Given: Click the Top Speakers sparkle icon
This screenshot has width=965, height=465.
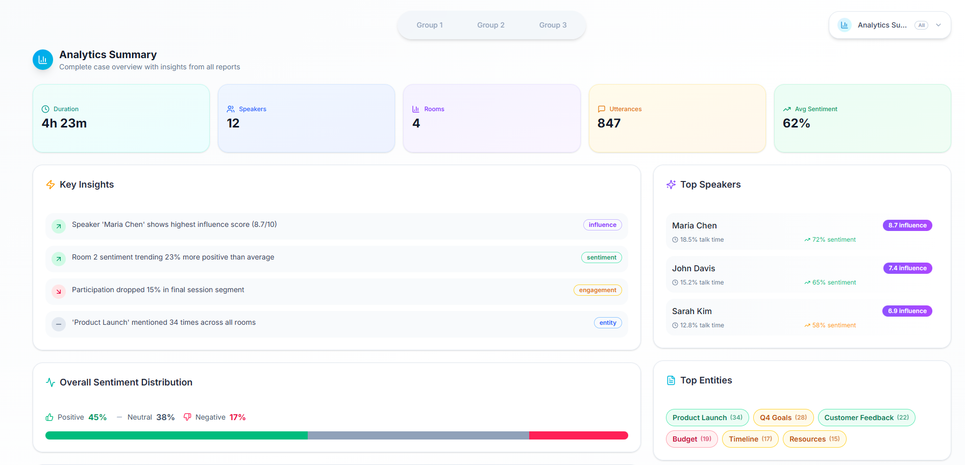Looking at the screenshot, I should tap(671, 185).
